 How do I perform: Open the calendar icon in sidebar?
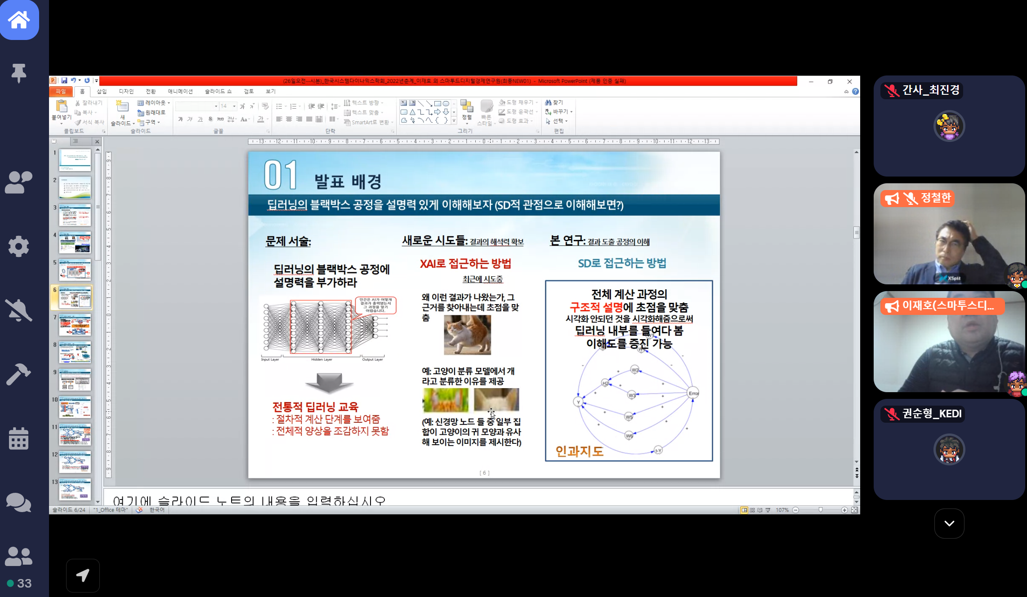click(18, 438)
